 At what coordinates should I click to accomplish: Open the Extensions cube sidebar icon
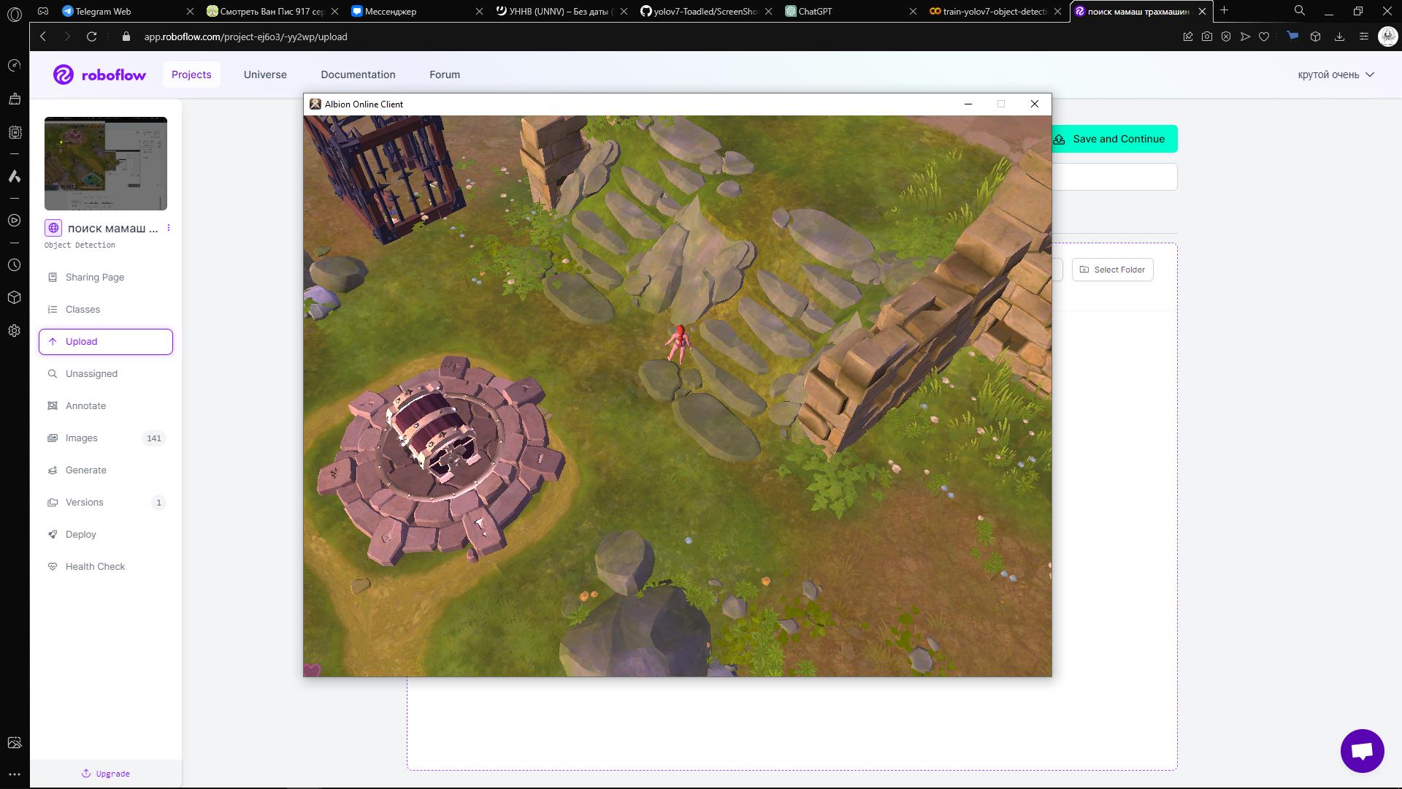tap(15, 297)
